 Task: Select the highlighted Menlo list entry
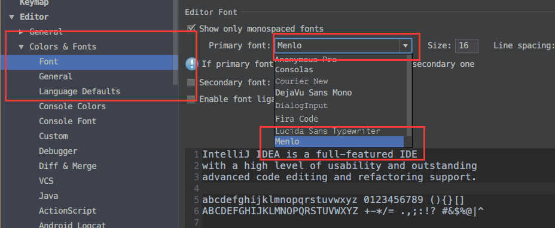coord(339,141)
